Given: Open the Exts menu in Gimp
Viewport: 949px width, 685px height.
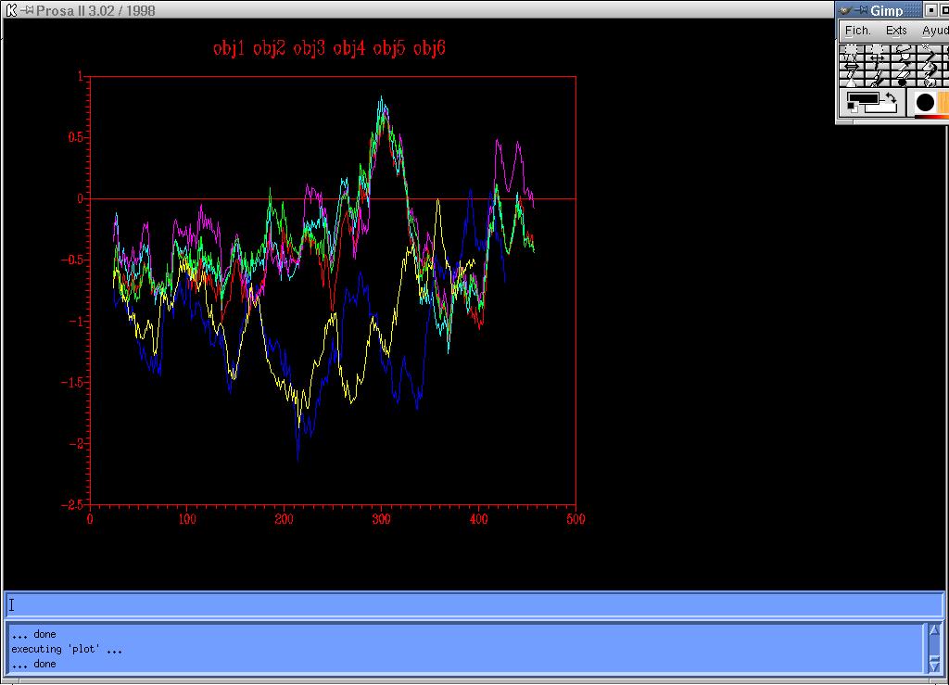Looking at the screenshot, I should [896, 31].
